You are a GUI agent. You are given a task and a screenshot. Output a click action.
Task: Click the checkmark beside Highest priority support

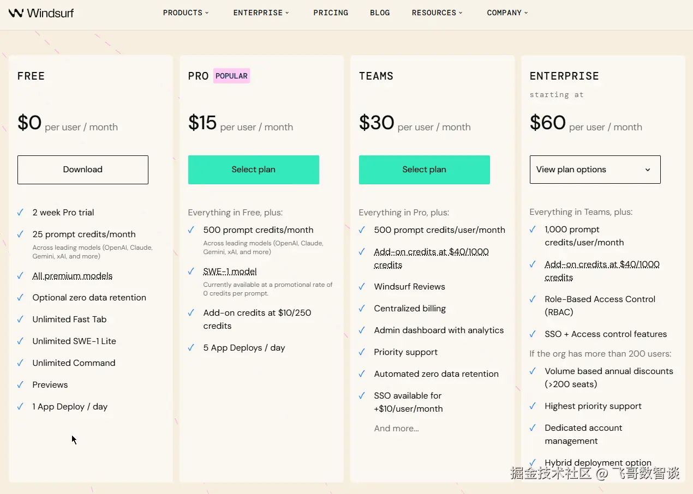tap(533, 406)
